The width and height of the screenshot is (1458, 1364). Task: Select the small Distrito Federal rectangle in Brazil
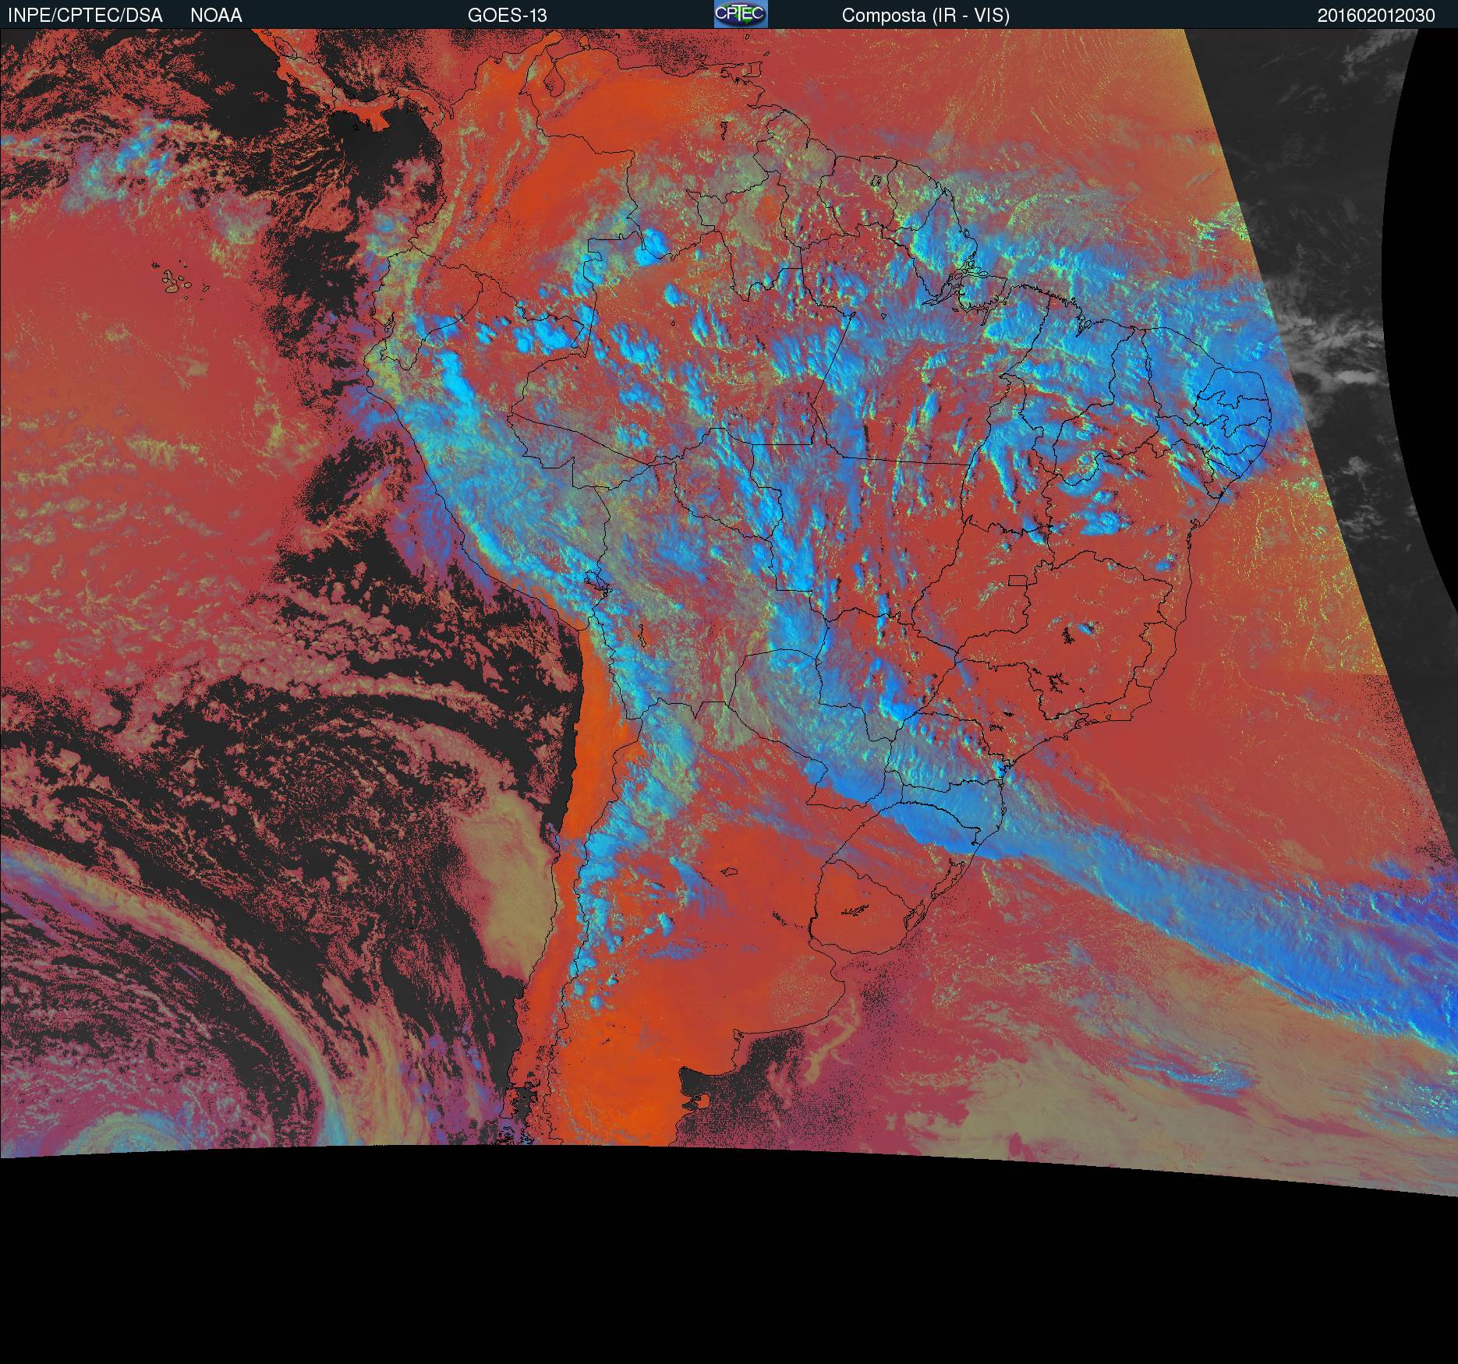[x=1018, y=580]
